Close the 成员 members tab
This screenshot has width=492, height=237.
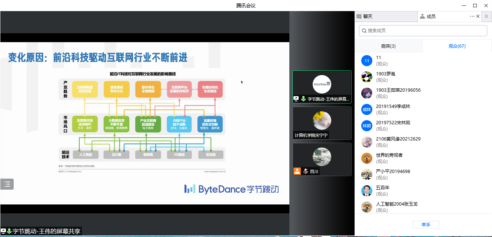tap(478, 16)
